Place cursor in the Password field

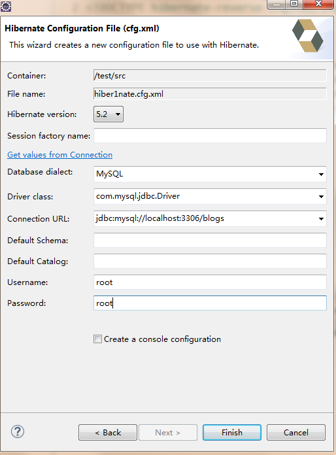pyautogui.click(x=210, y=303)
